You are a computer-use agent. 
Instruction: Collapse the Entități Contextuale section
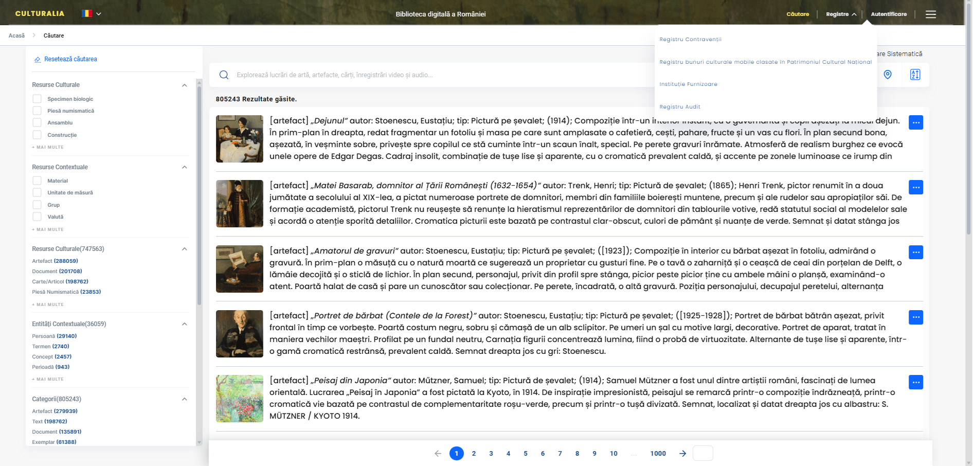(184, 324)
